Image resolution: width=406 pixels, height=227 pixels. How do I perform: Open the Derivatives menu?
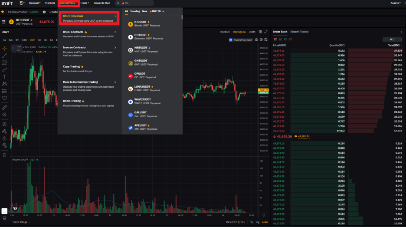tap(68, 3)
